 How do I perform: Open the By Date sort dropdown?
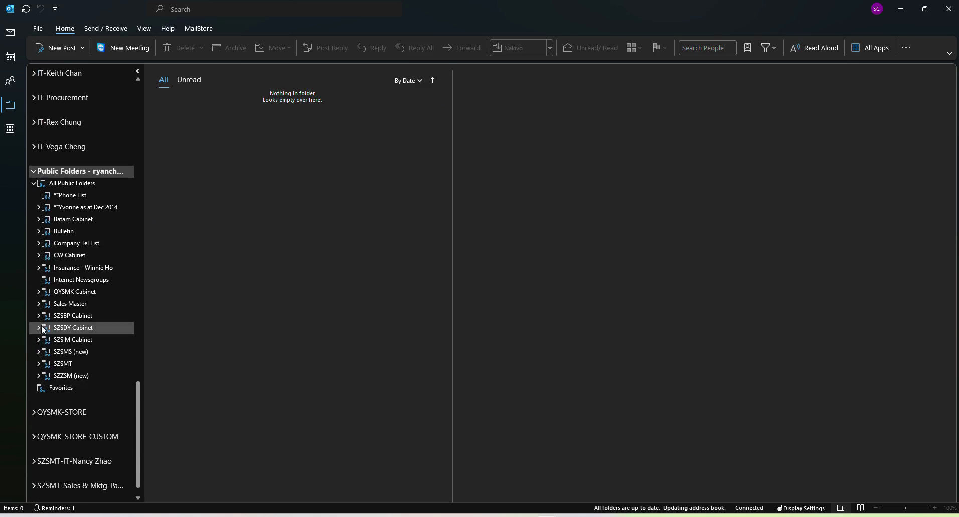[408, 81]
